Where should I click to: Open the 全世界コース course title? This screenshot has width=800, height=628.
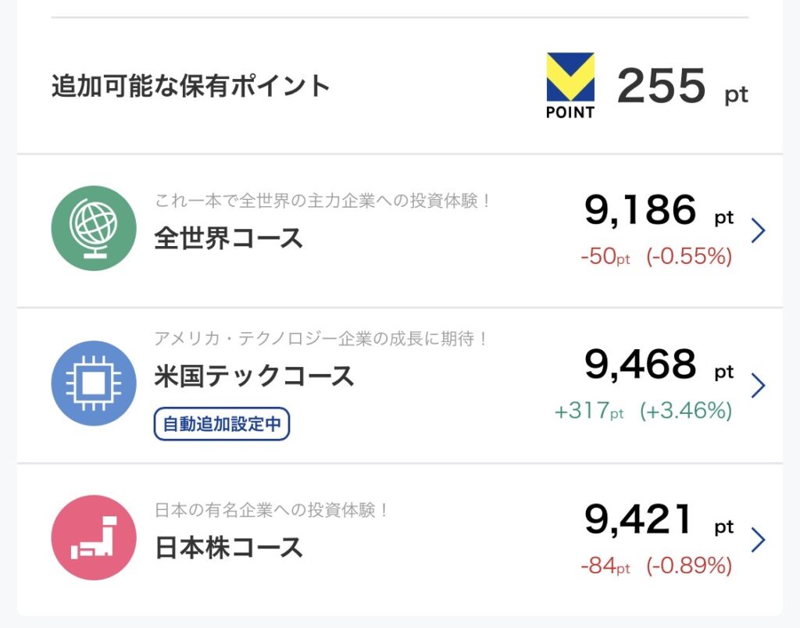tap(228, 237)
